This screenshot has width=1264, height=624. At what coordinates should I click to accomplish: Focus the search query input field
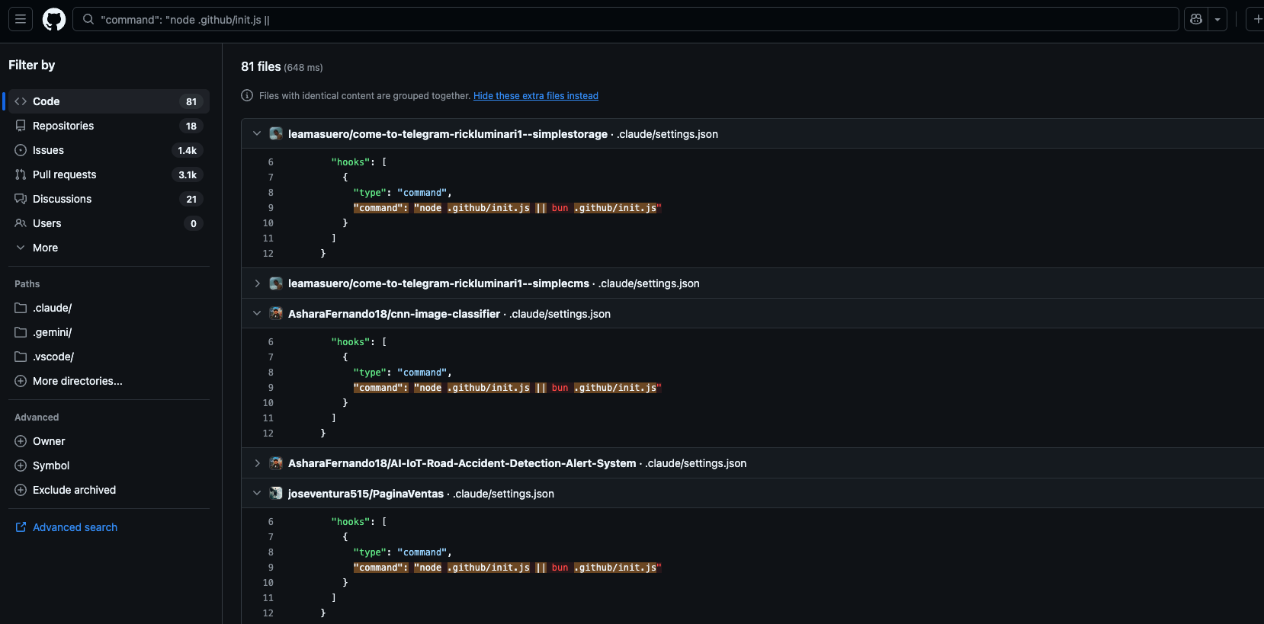click(626, 19)
